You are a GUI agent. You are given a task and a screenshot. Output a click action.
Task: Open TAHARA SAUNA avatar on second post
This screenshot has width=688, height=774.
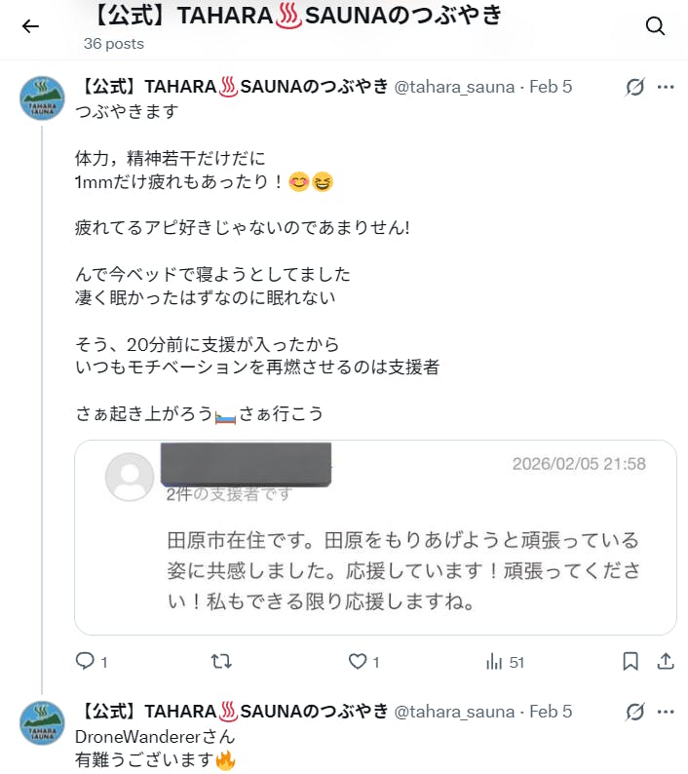[42, 722]
